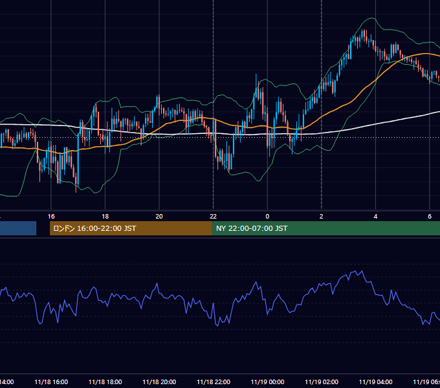Click the NY 22:00-07:00 JST session bar
The width and height of the screenshot is (440, 388).
click(325, 228)
